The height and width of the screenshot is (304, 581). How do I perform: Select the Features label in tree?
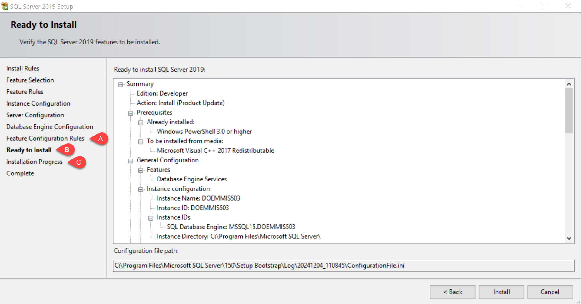click(x=158, y=170)
